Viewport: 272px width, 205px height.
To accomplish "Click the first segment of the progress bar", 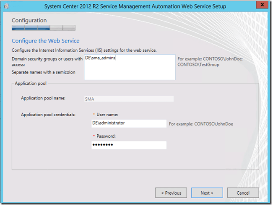I will click(18, 28).
